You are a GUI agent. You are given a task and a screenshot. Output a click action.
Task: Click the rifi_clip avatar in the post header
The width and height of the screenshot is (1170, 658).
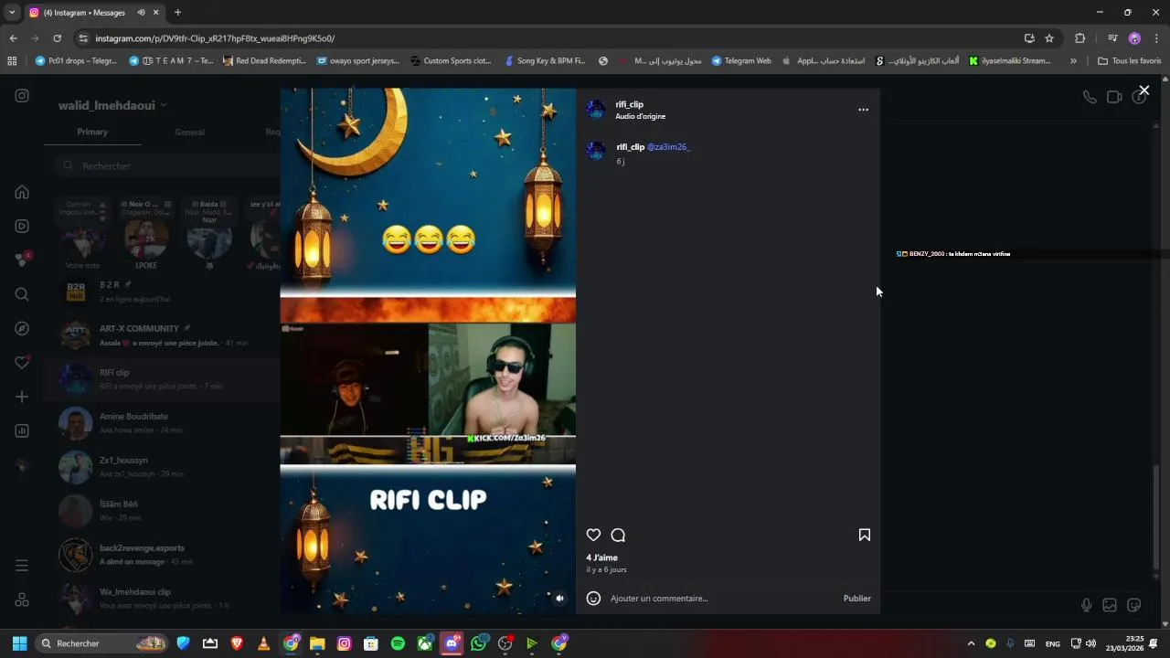[596, 110]
